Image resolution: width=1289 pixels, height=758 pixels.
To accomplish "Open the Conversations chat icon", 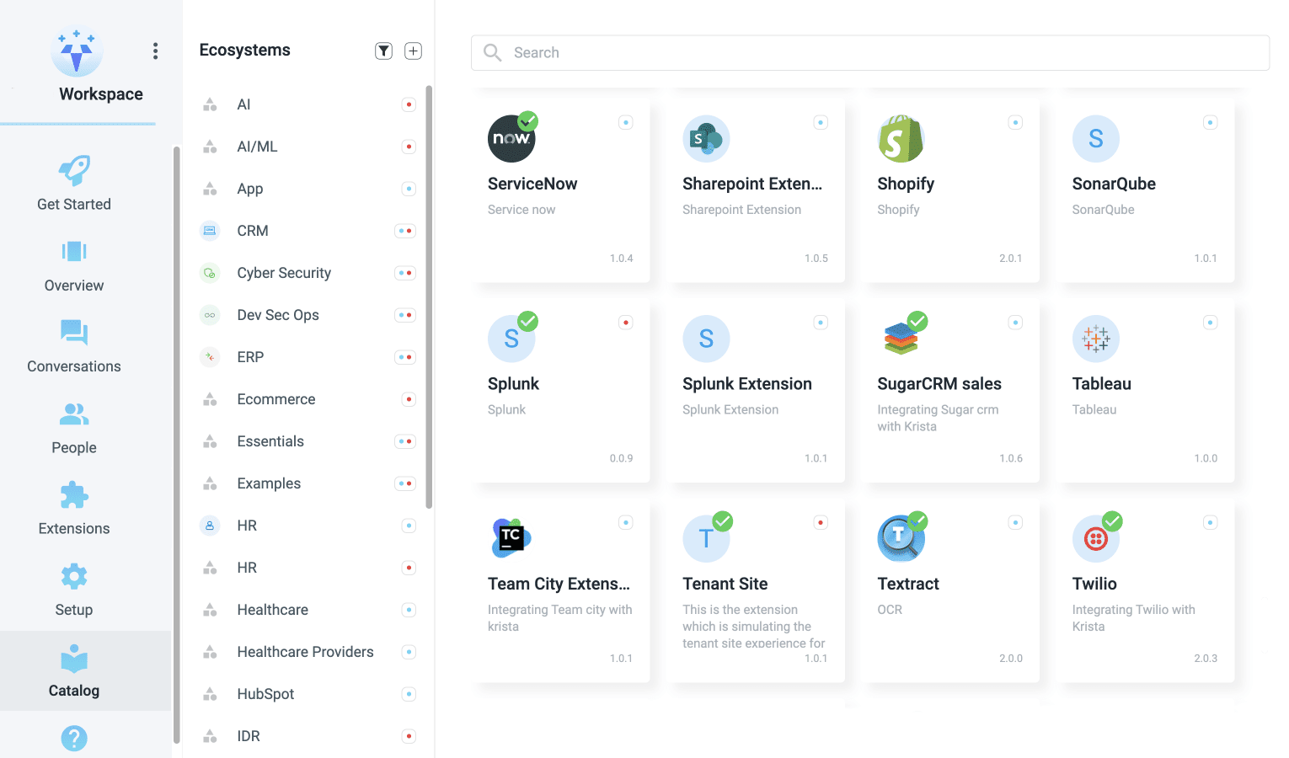I will pos(74,333).
